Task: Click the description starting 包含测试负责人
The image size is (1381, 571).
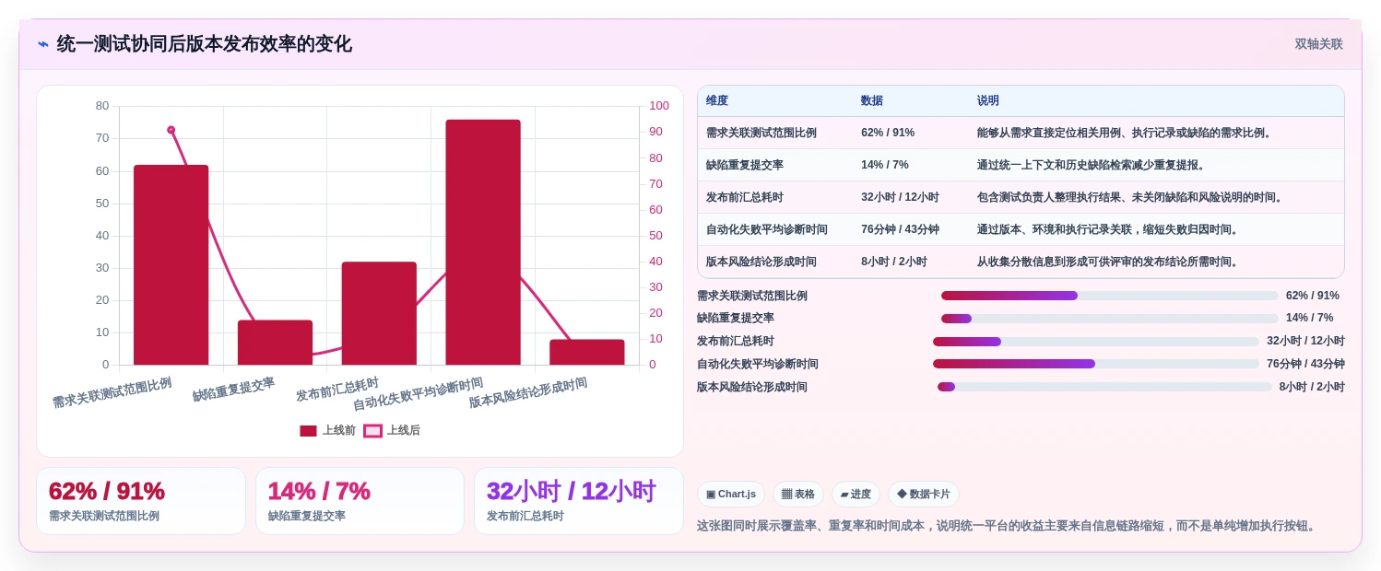Action: (1132, 197)
